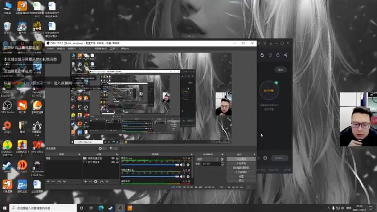This screenshot has height=212, width=377.
Task: Open settings gear in companion window bottom
Action: (265, 158)
